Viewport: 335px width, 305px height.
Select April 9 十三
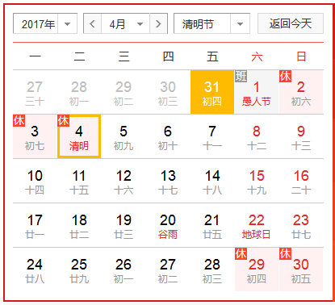click(x=301, y=136)
